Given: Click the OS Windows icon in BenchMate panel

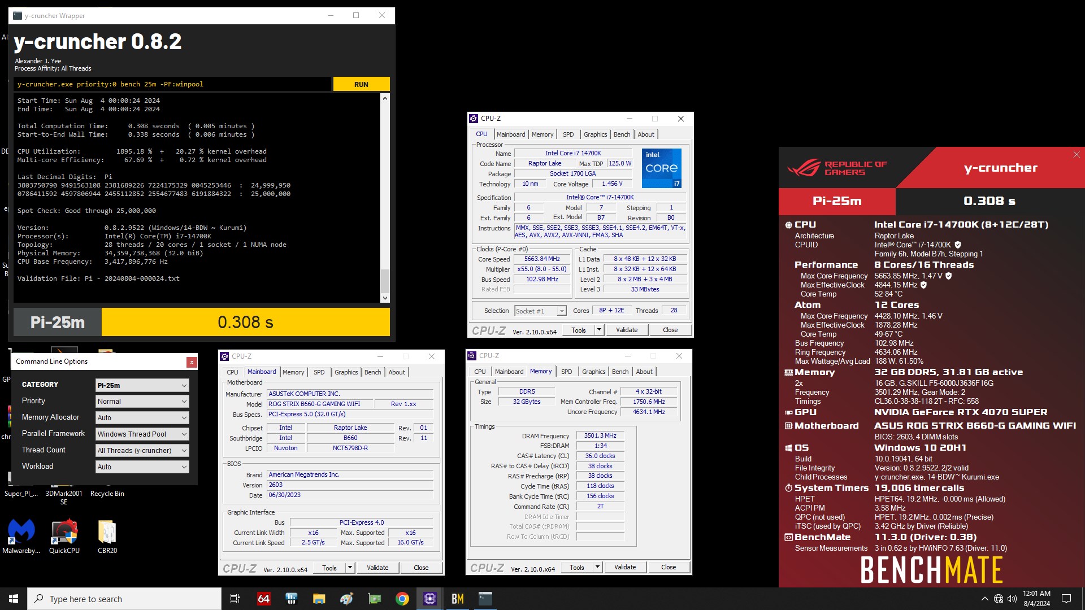Looking at the screenshot, I should (788, 448).
